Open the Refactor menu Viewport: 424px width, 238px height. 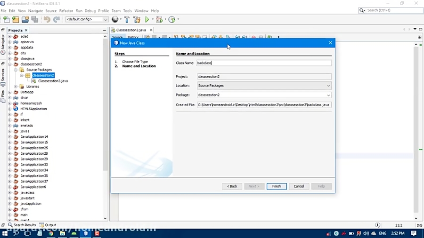[66, 11]
